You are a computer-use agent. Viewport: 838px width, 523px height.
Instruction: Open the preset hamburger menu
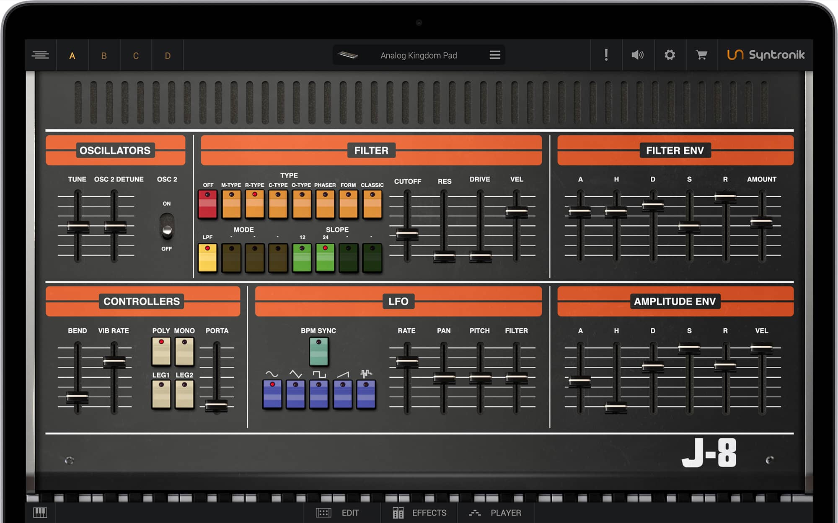coord(495,55)
